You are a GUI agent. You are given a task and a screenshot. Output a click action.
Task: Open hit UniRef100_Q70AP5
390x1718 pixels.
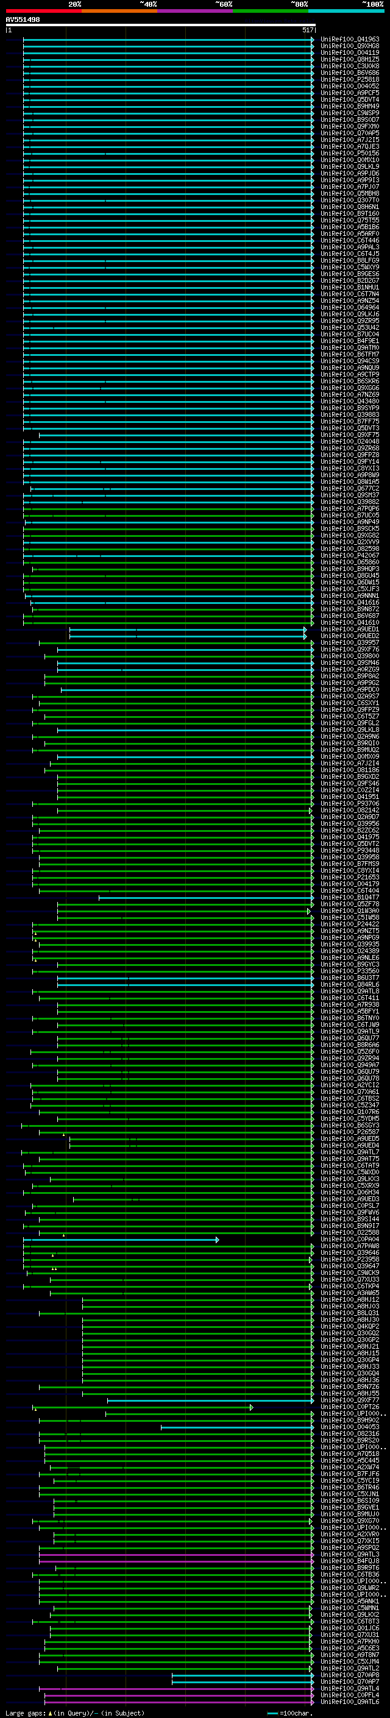coord(349,133)
